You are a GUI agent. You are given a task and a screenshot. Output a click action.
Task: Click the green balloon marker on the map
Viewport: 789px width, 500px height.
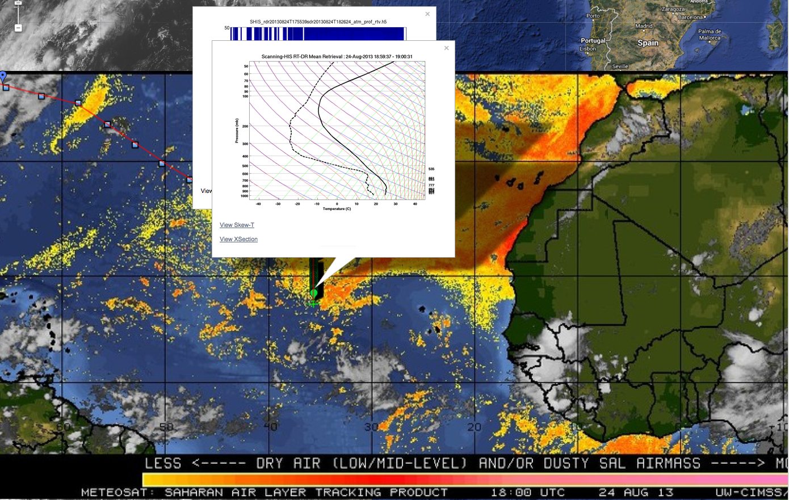pos(314,293)
